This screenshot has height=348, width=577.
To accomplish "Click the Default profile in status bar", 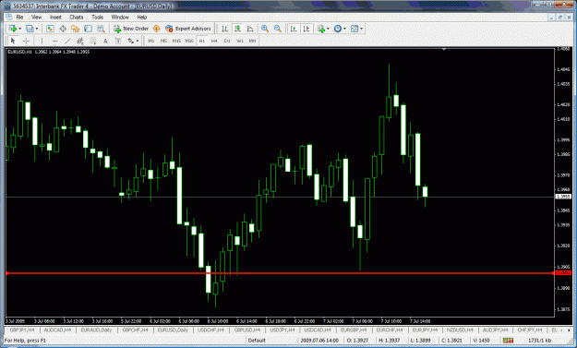I will coord(257,341).
